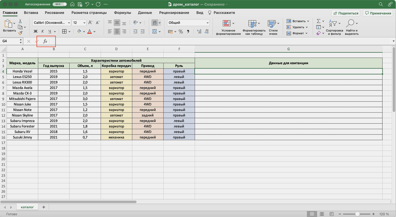Click the Примечания button

(378, 13)
